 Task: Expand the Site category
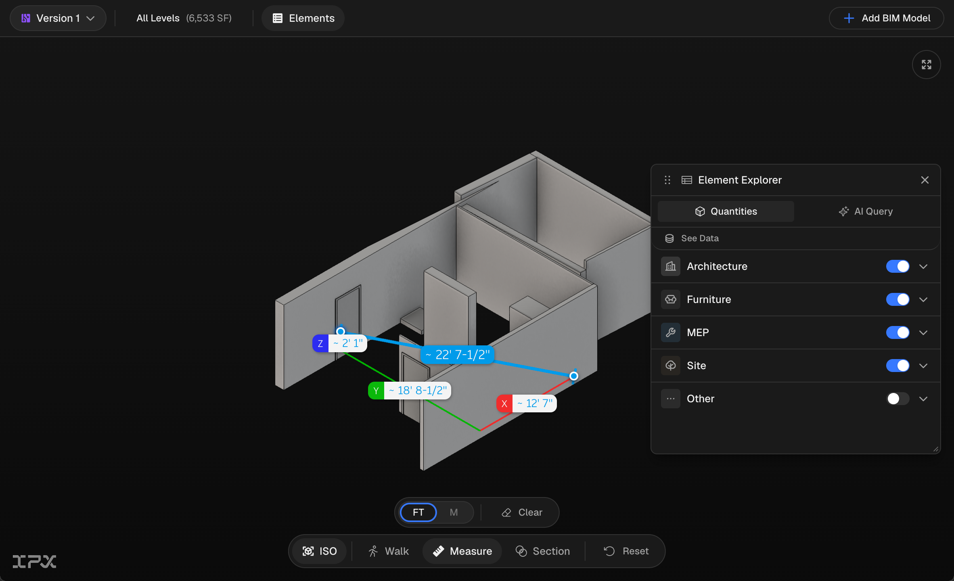[x=923, y=366]
